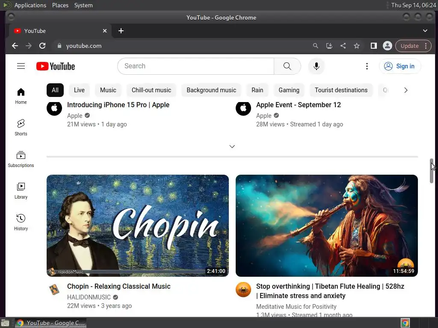Open Chopin - Relaxing Classical Music title

(119, 287)
